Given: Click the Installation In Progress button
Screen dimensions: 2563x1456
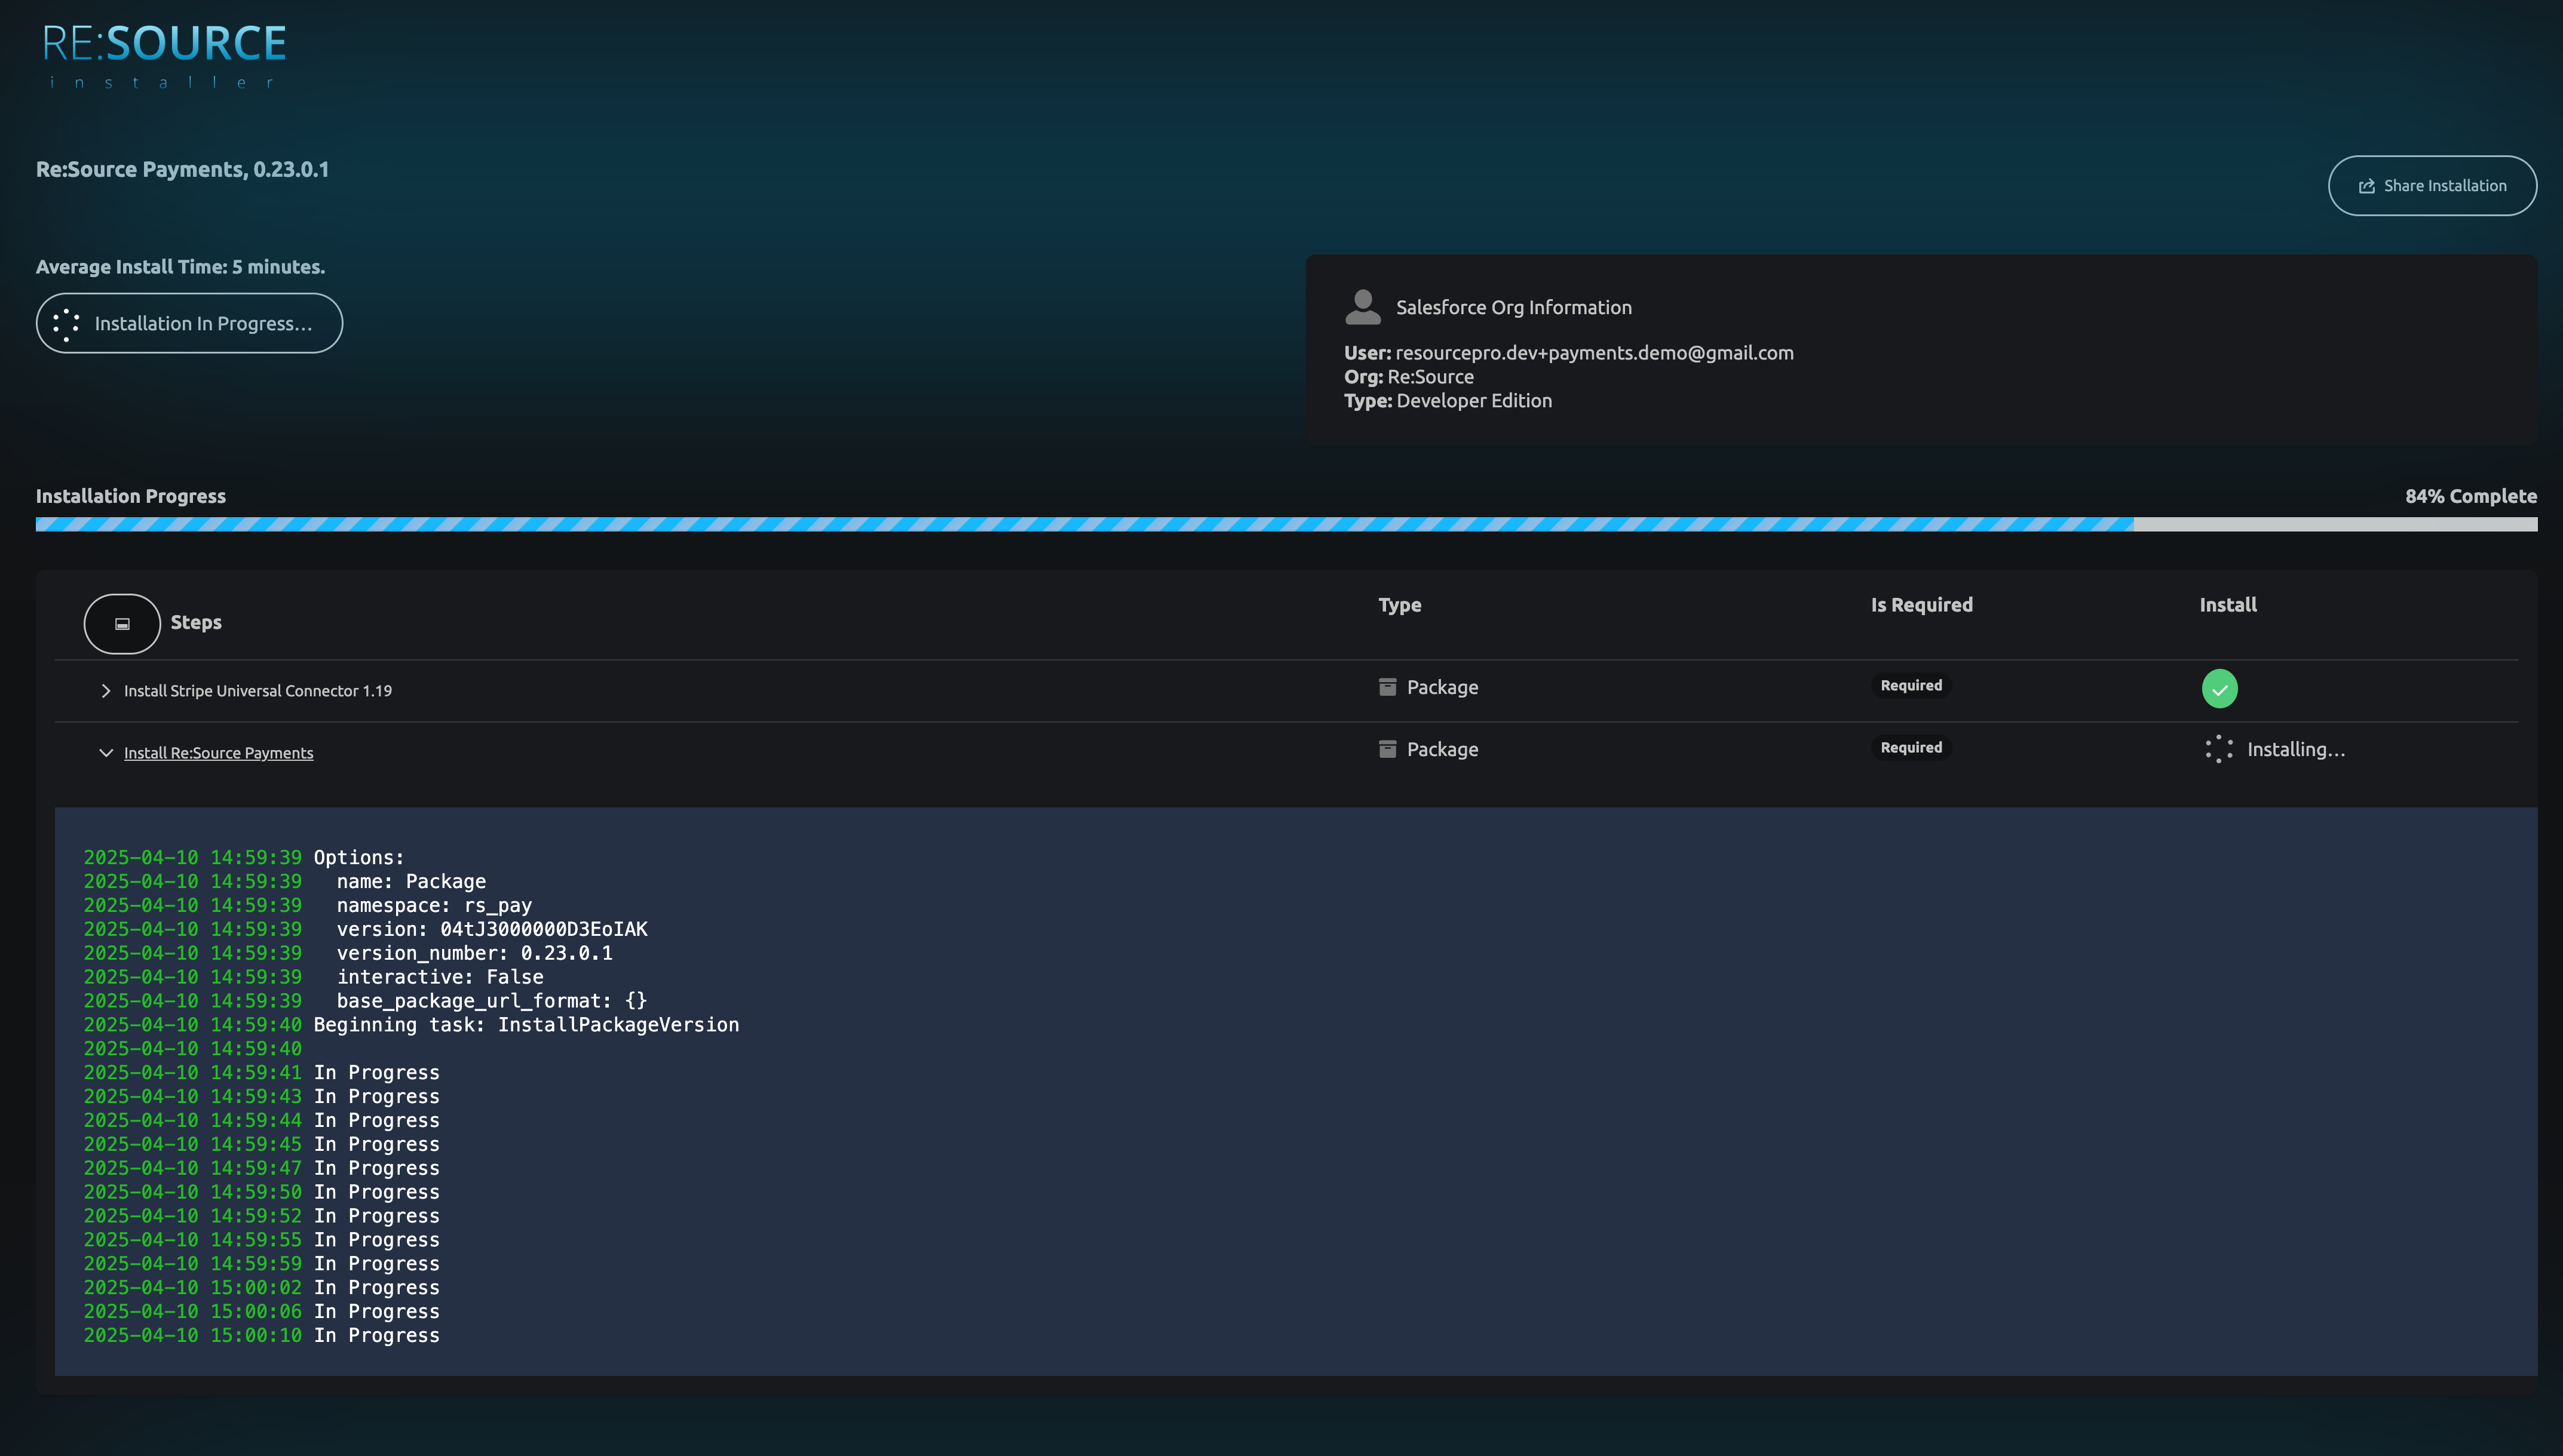Looking at the screenshot, I should pyautogui.click(x=189, y=323).
